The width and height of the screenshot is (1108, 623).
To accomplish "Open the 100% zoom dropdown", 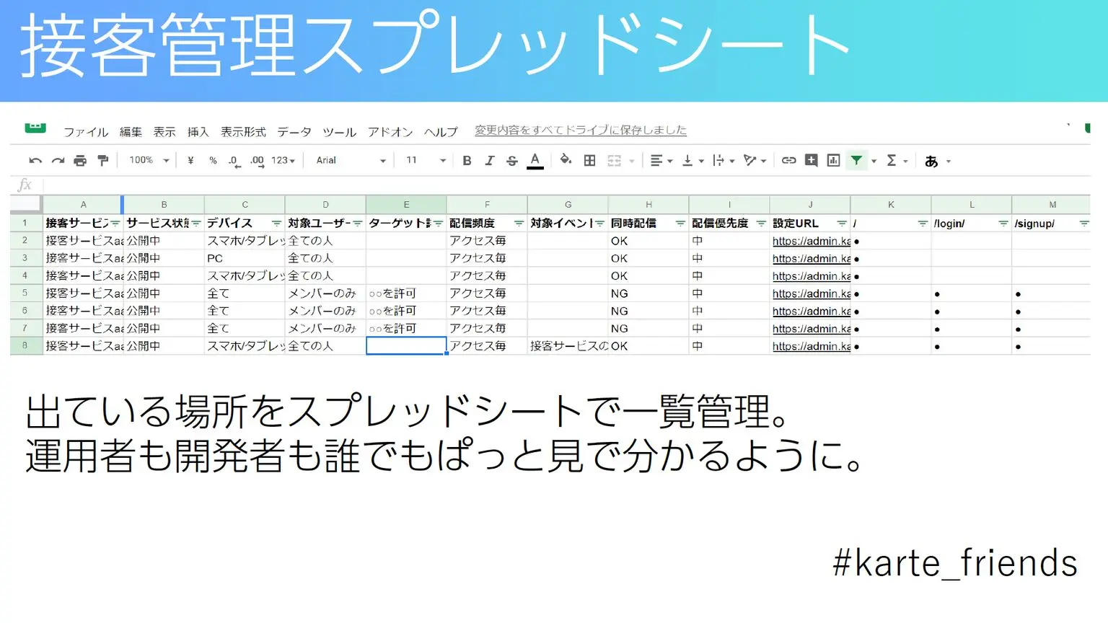I will 149,160.
